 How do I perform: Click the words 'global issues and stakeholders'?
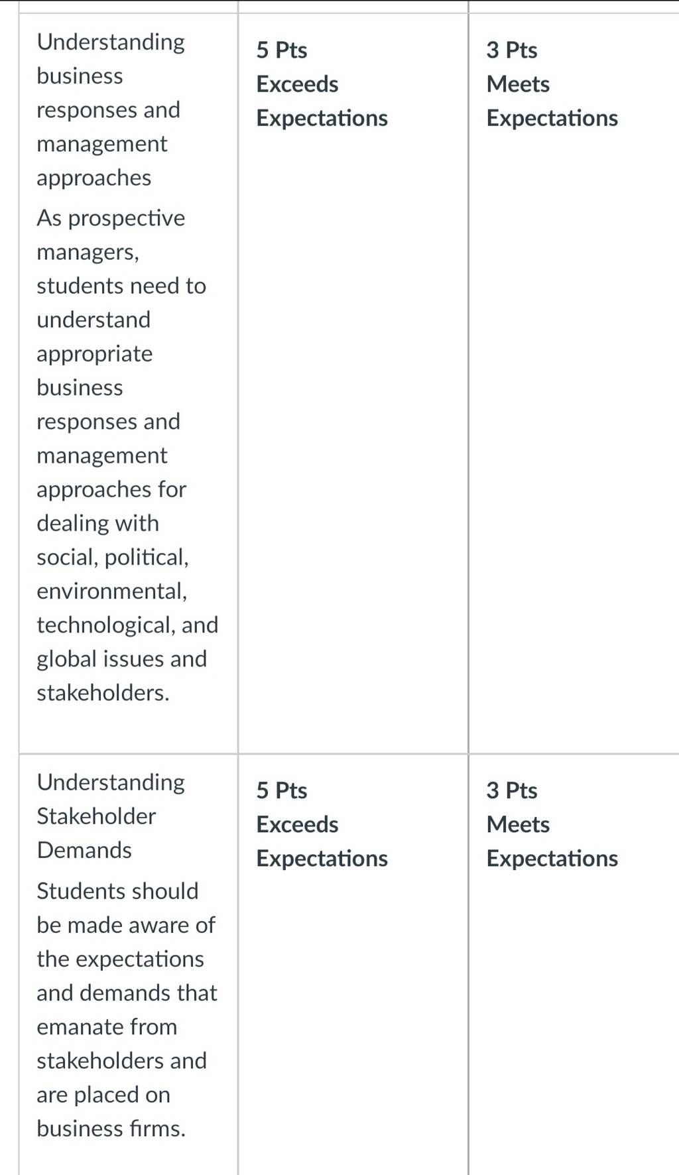coord(122,675)
